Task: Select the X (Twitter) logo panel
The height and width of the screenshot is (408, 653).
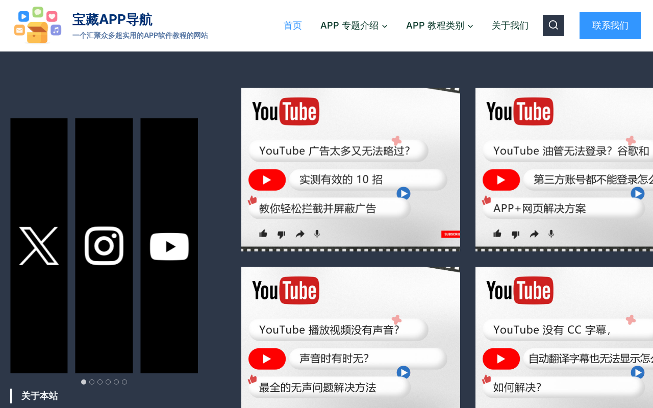Action: (x=39, y=246)
